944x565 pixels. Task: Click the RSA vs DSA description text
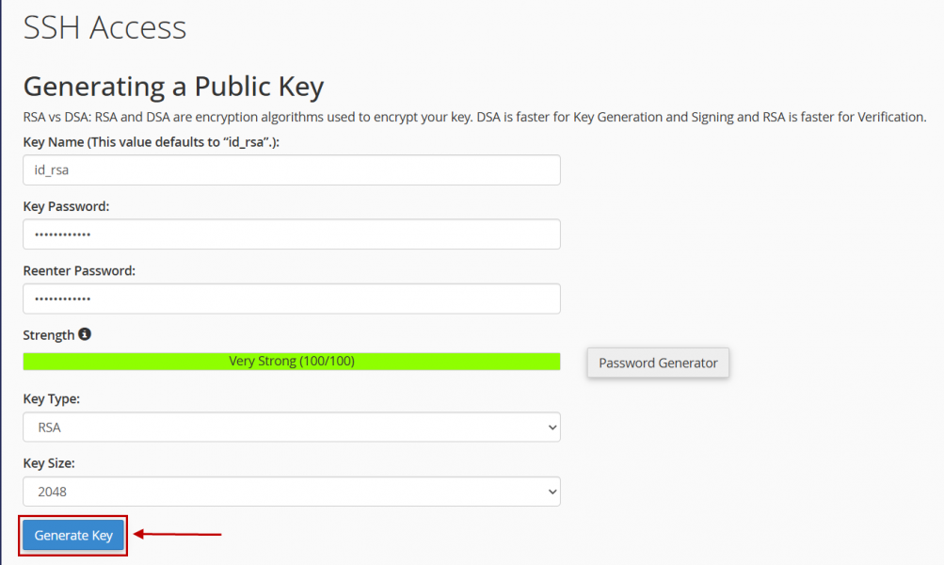point(474,117)
